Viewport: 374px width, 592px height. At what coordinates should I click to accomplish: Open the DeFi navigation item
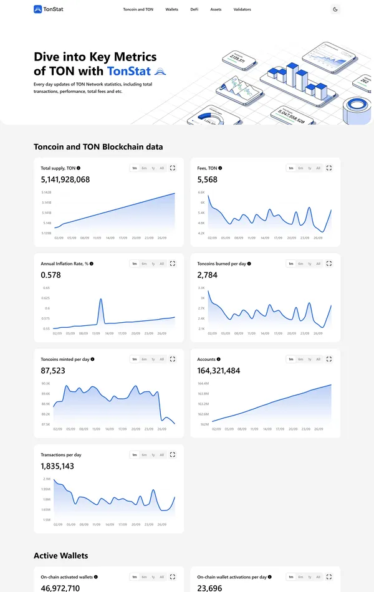pyautogui.click(x=194, y=10)
